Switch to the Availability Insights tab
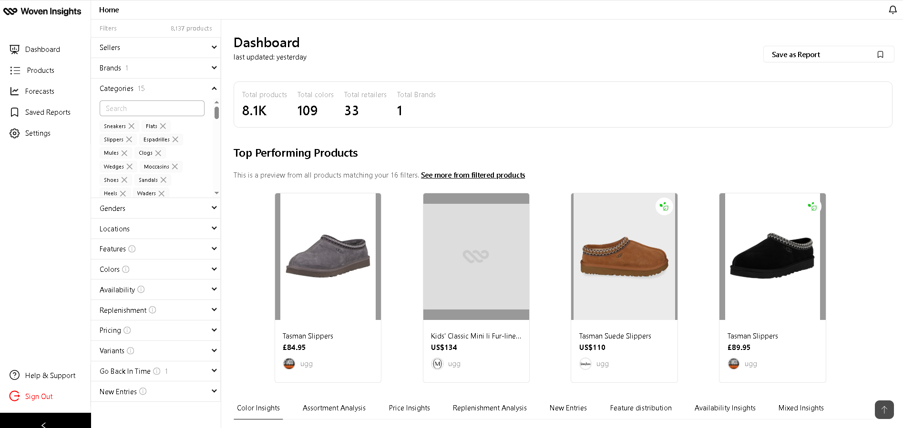Viewport: 903px width, 428px height. point(725,408)
